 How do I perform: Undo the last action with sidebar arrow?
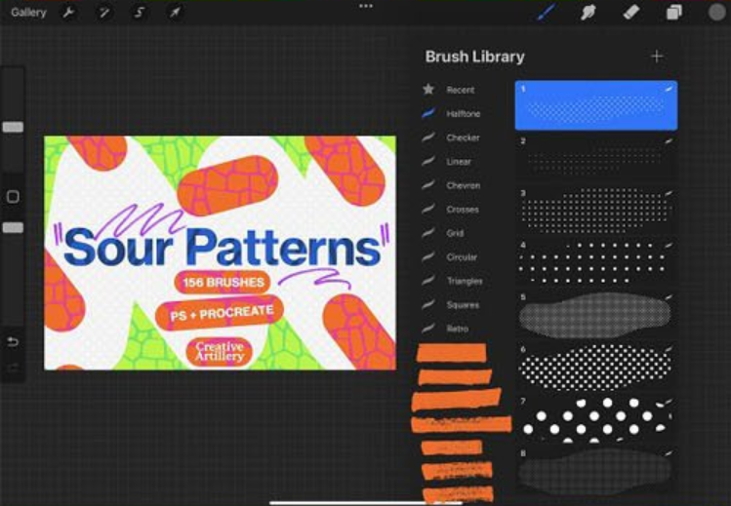click(x=13, y=342)
